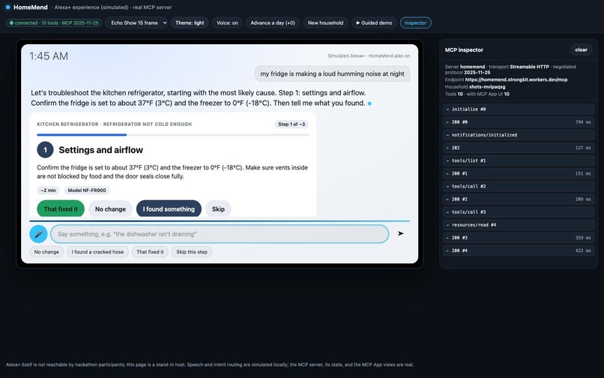Expand the 202 response row
Image resolution: width=604 pixels, height=378 pixels.
[x=519, y=148]
